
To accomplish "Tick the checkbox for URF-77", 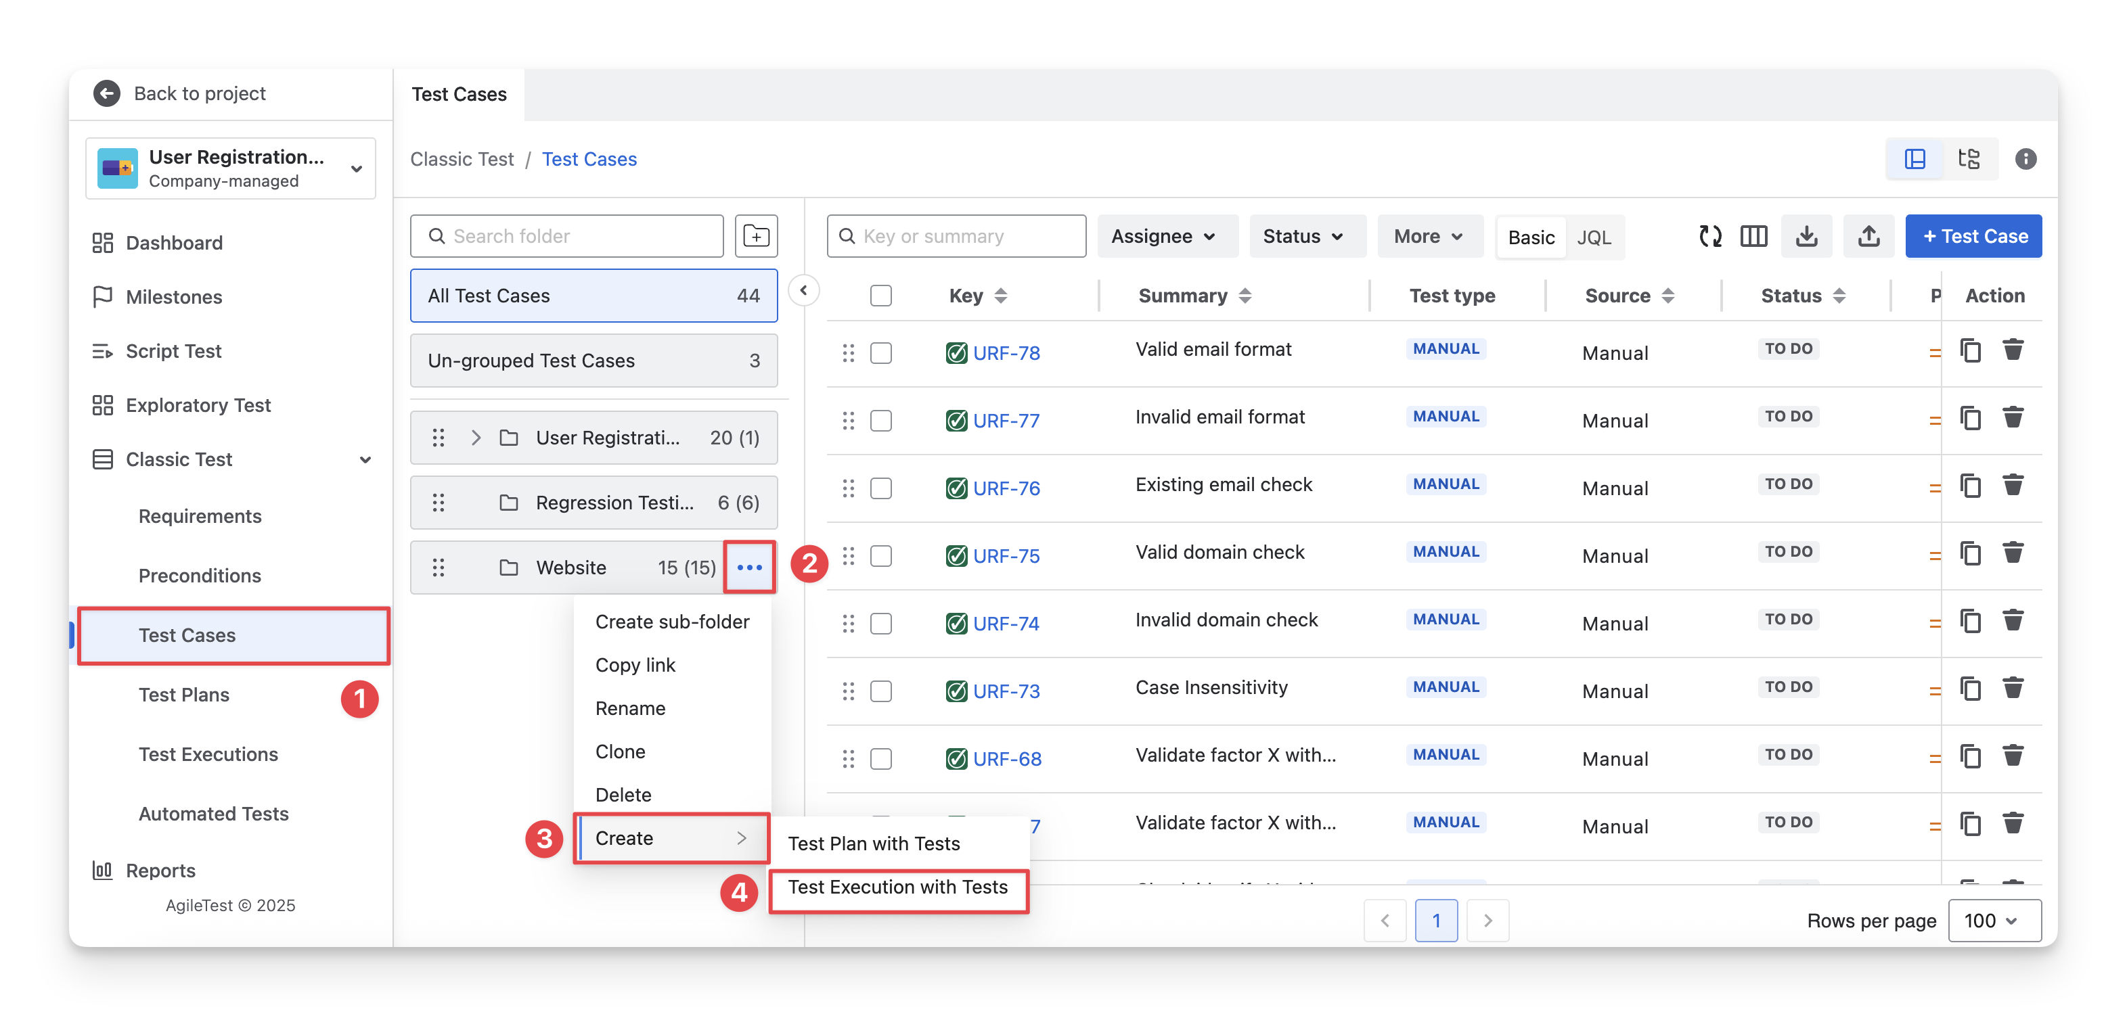I will [881, 421].
